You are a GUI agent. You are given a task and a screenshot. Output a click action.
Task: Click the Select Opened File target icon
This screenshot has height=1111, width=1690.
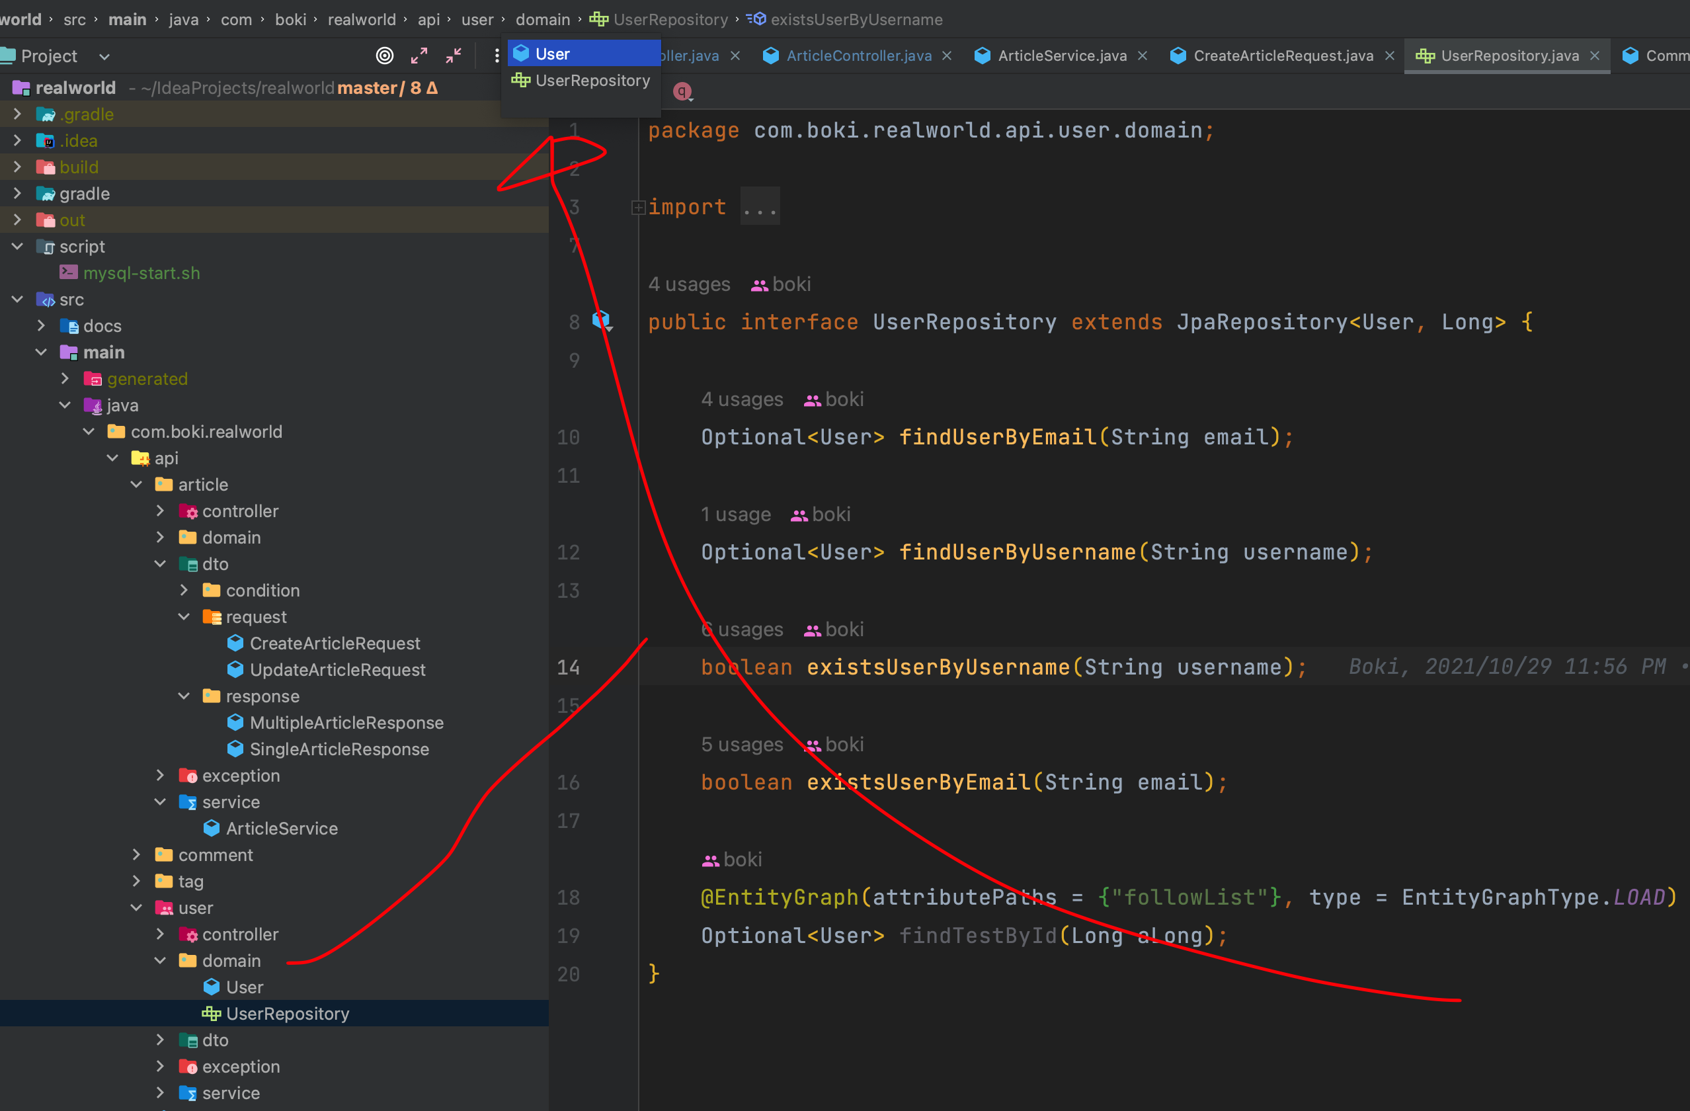click(384, 56)
